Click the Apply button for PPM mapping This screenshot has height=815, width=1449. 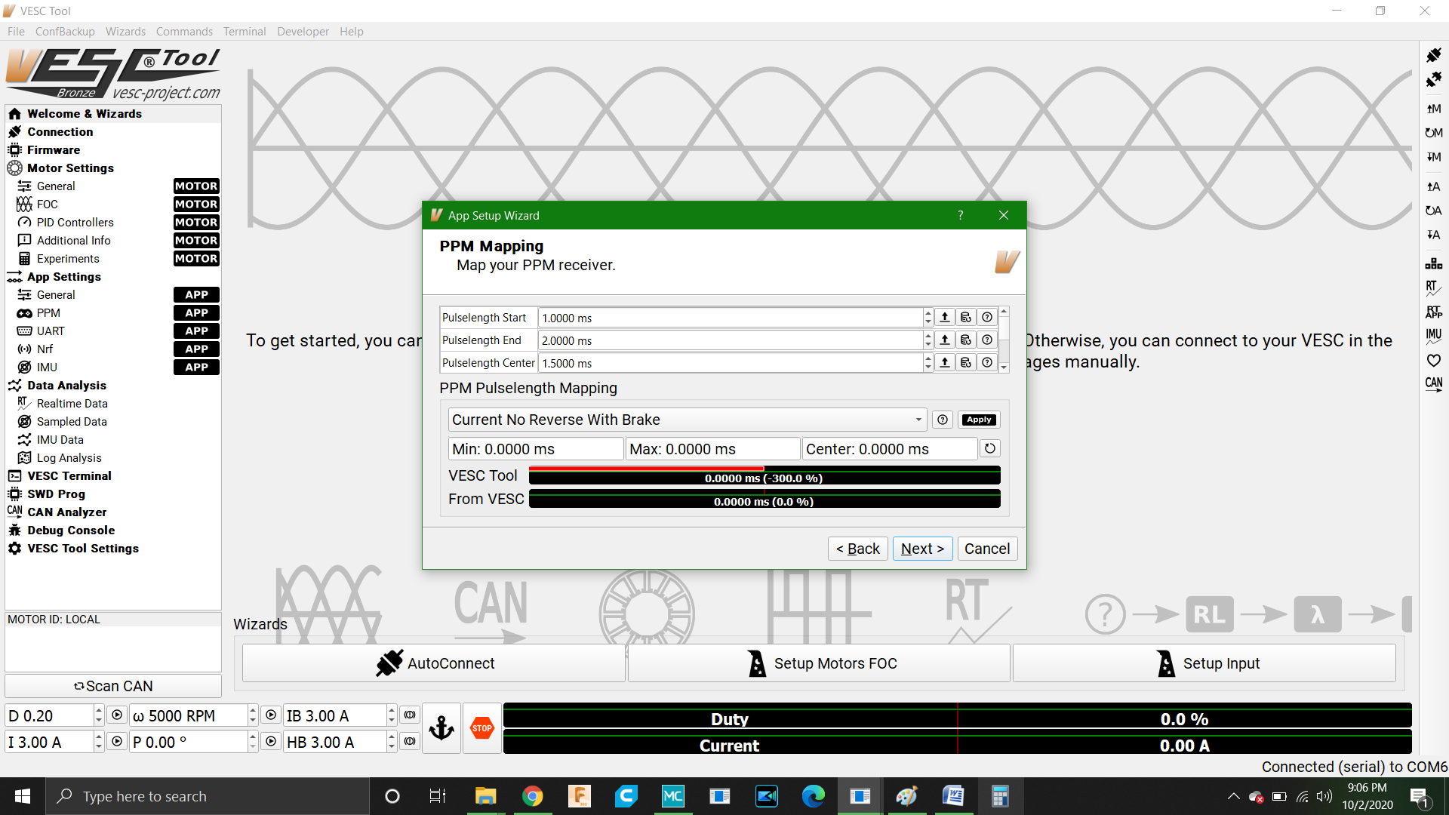[x=979, y=420]
